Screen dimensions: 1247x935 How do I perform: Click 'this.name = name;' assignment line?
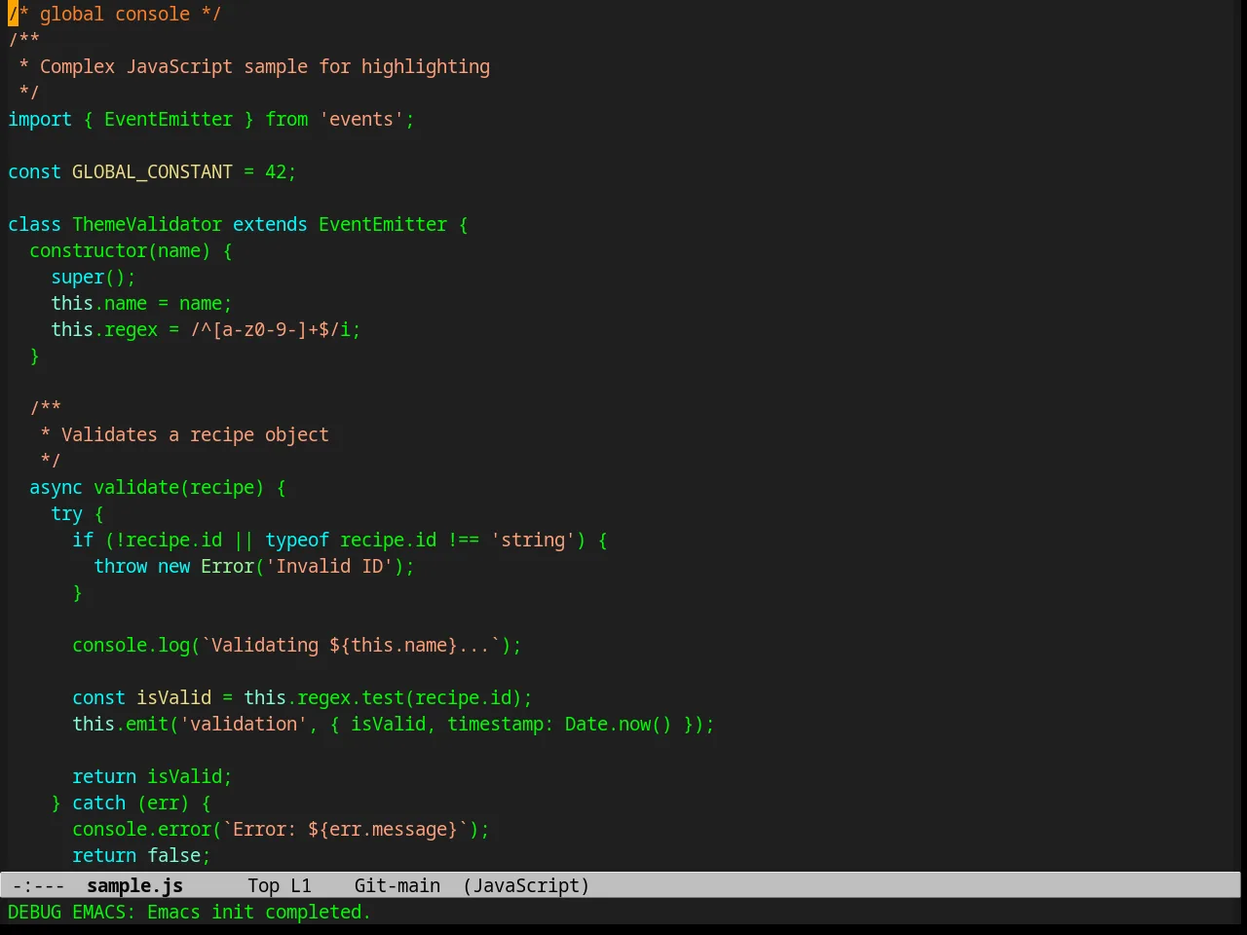pos(141,303)
